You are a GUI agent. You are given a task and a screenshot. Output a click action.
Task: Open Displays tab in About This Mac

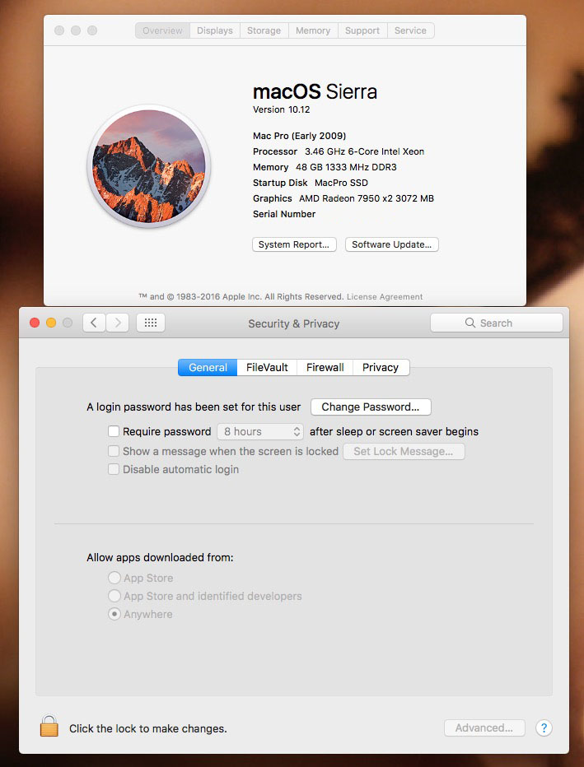pyautogui.click(x=215, y=30)
